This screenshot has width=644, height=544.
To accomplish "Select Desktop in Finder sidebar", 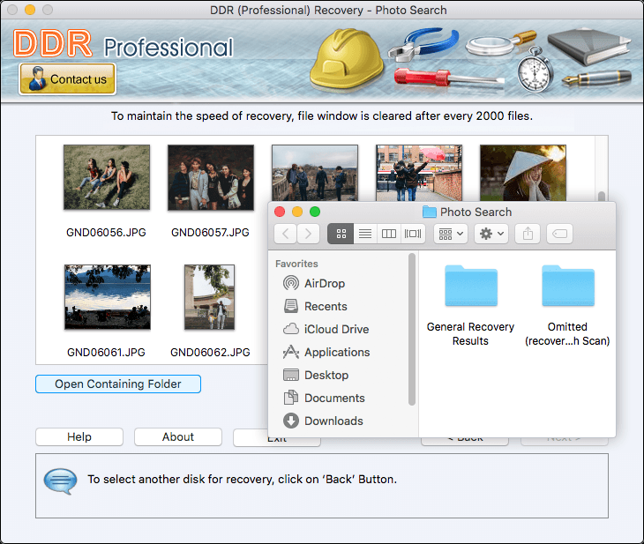I will (316, 375).
